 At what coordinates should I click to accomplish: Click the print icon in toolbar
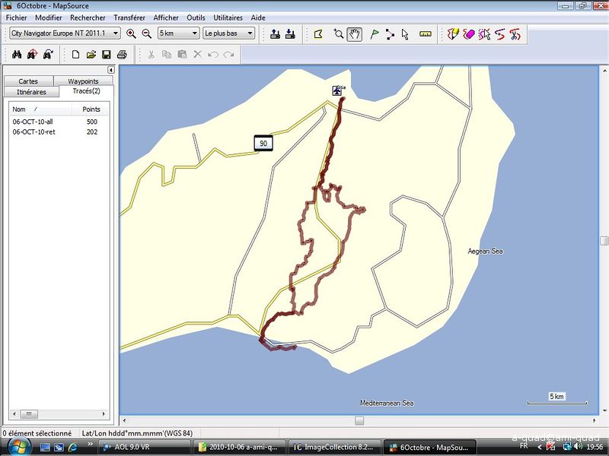point(122,54)
